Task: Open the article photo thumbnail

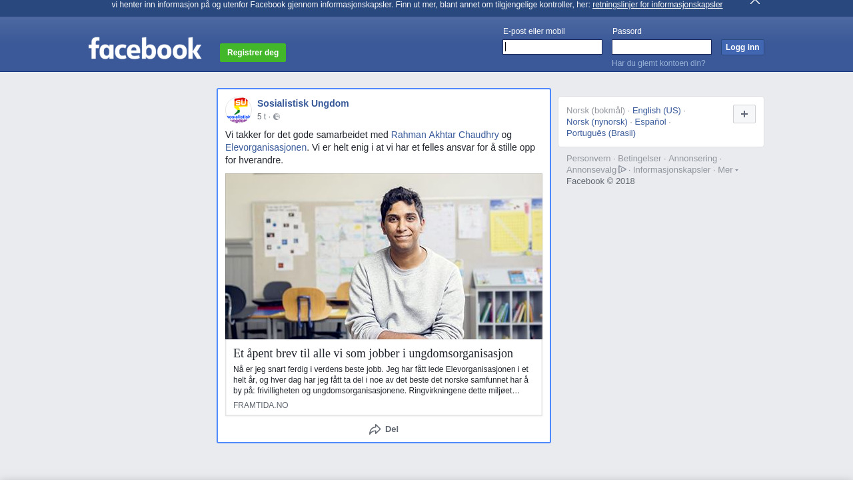Action: (x=384, y=257)
